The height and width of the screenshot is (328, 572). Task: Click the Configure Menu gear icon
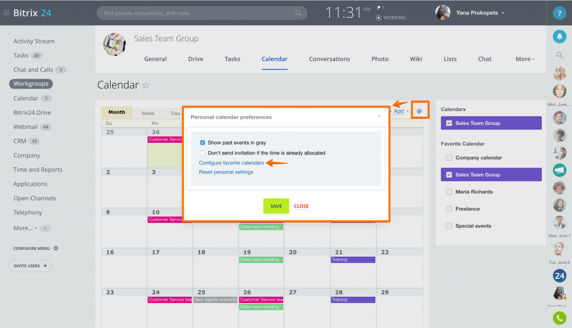click(x=56, y=248)
